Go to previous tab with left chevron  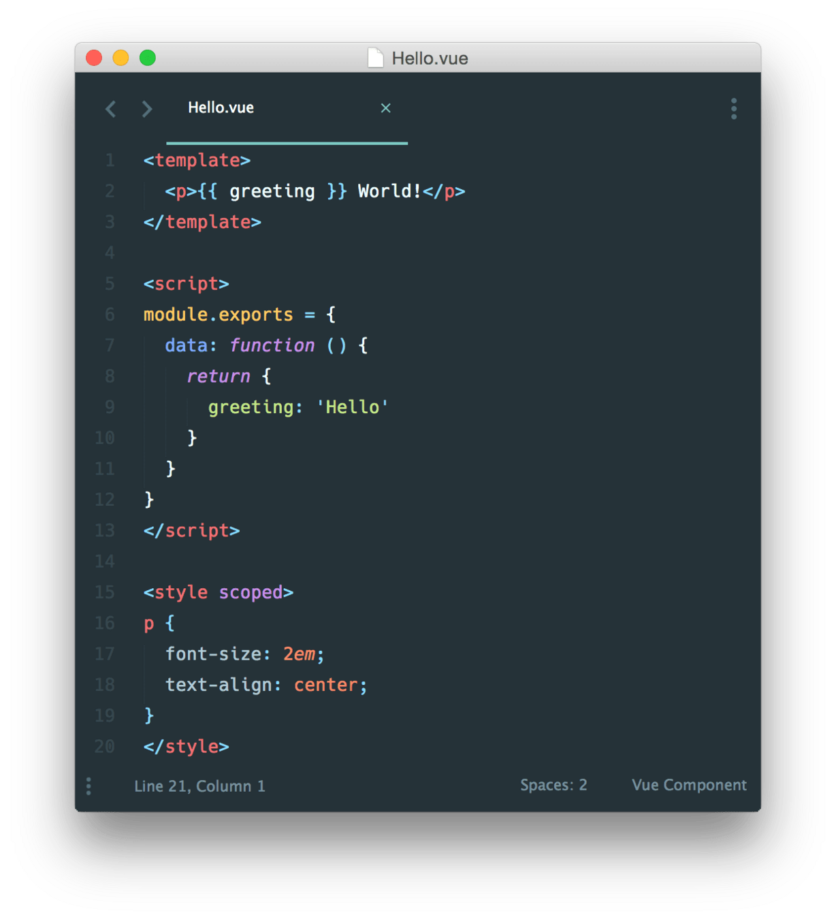[x=110, y=109]
